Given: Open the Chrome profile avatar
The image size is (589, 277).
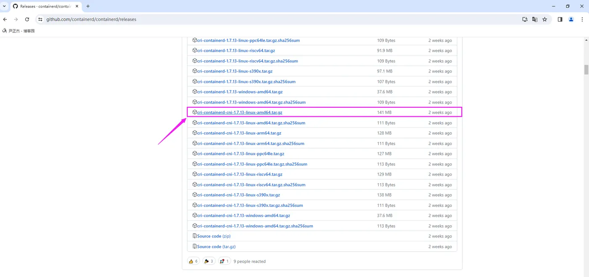Looking at the screenshot, I should tap(571, 19).
